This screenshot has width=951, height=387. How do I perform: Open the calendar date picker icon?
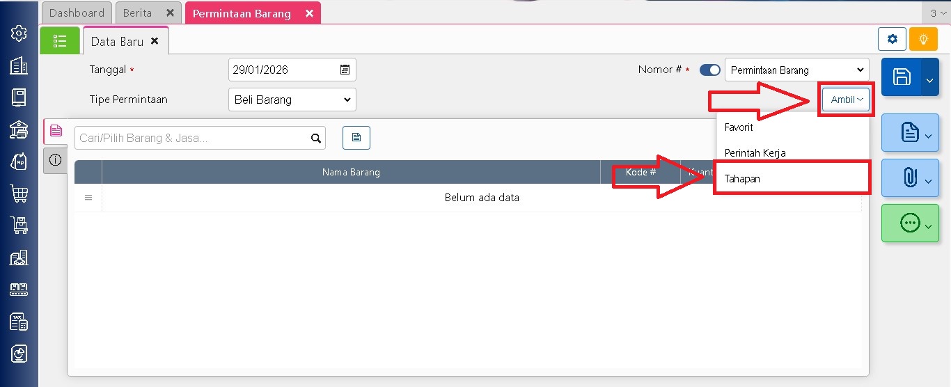coord(345,70)
